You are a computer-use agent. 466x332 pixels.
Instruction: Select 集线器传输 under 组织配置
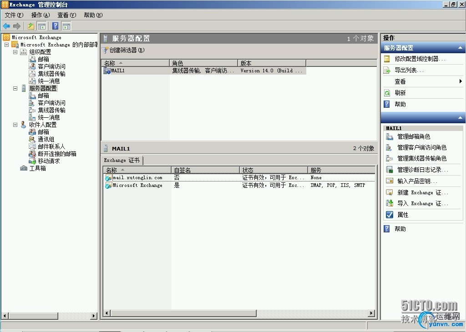51,74
